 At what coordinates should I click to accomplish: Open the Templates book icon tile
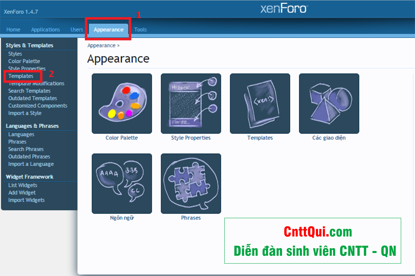pyautogui.click(x=260, y=103)
